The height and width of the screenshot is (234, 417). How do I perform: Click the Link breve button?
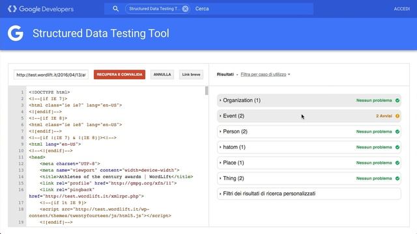click(x=191, y=75)
